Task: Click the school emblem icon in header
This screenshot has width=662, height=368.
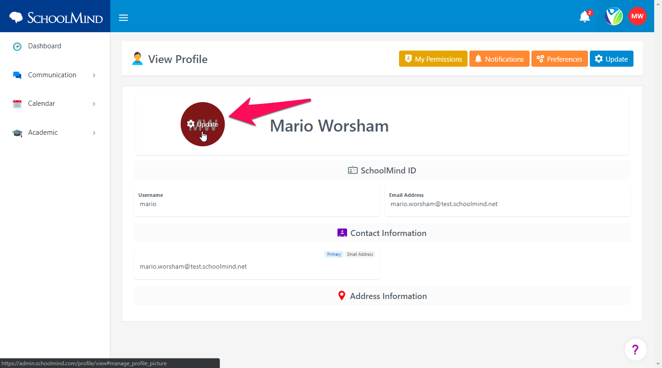Action: tap(614, 17)
